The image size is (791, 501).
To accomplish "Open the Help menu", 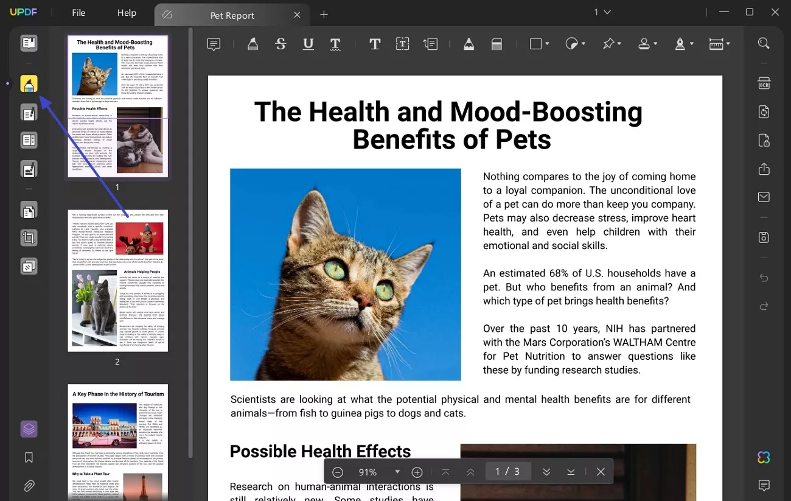I will (x=127, y=13).
